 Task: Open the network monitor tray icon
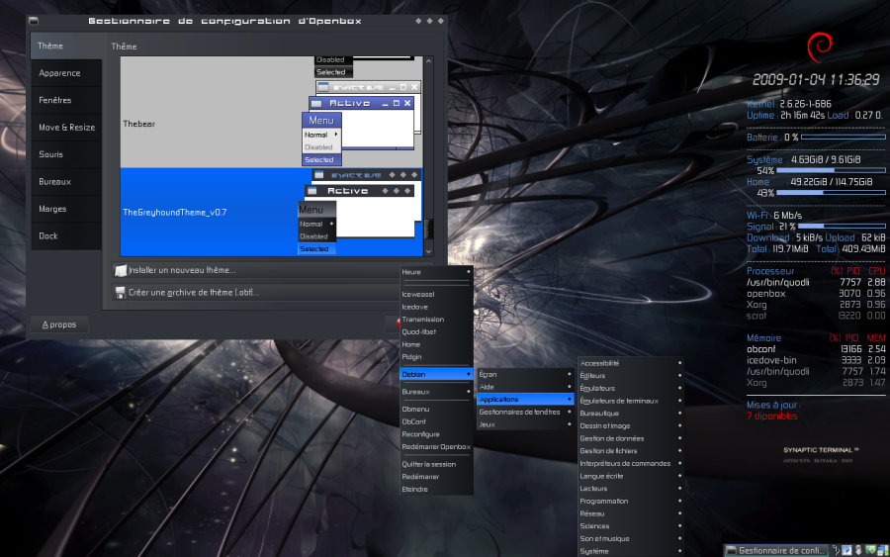tap(883, 550)
